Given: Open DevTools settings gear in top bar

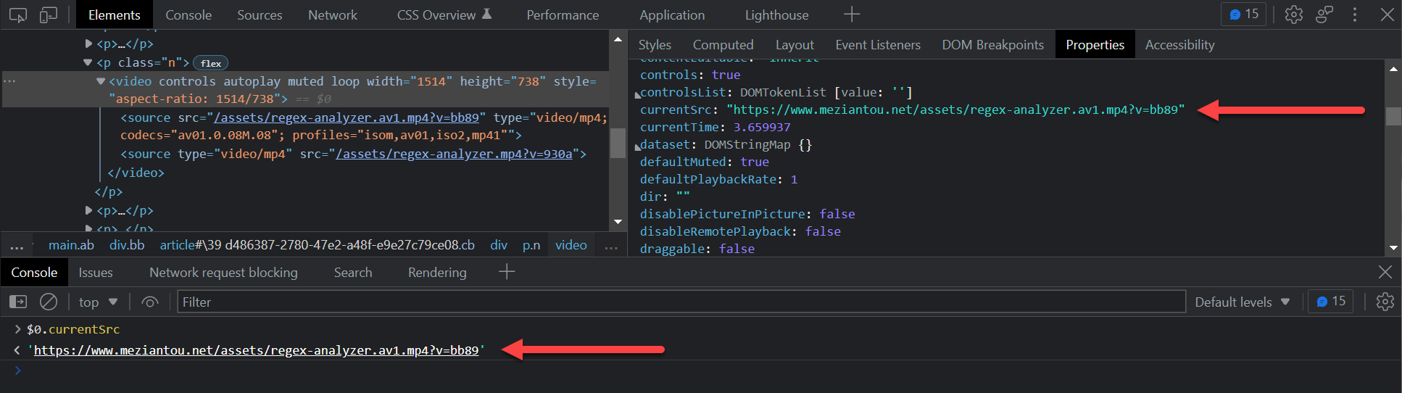Looking at the screenshot, I should [x=1294, y=15].
